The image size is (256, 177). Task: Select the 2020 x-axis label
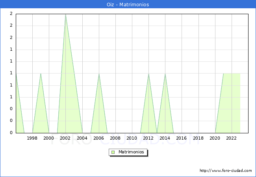coord(215,138)
